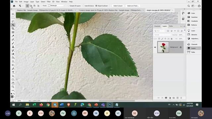This screenshot has height=119, width=212.
Task: Select the Rectangular Marquee tool
Action: tap(13, 18)
